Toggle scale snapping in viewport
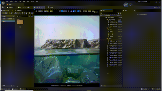162x91 pixels. point(84,11)
